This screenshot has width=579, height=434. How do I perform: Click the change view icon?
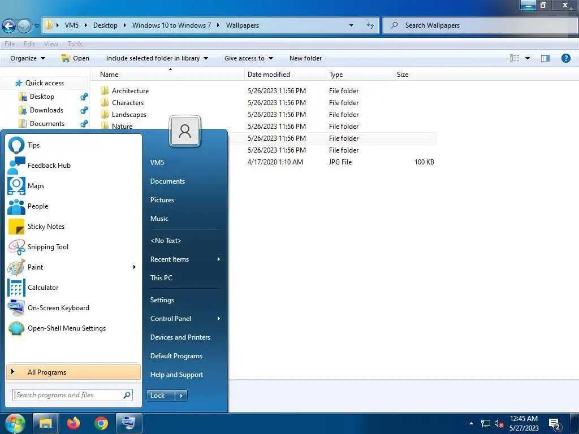tap(515, 58)
